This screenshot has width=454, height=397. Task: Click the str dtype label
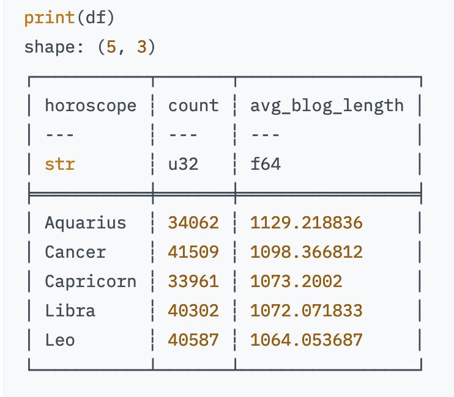pos(59,164)
